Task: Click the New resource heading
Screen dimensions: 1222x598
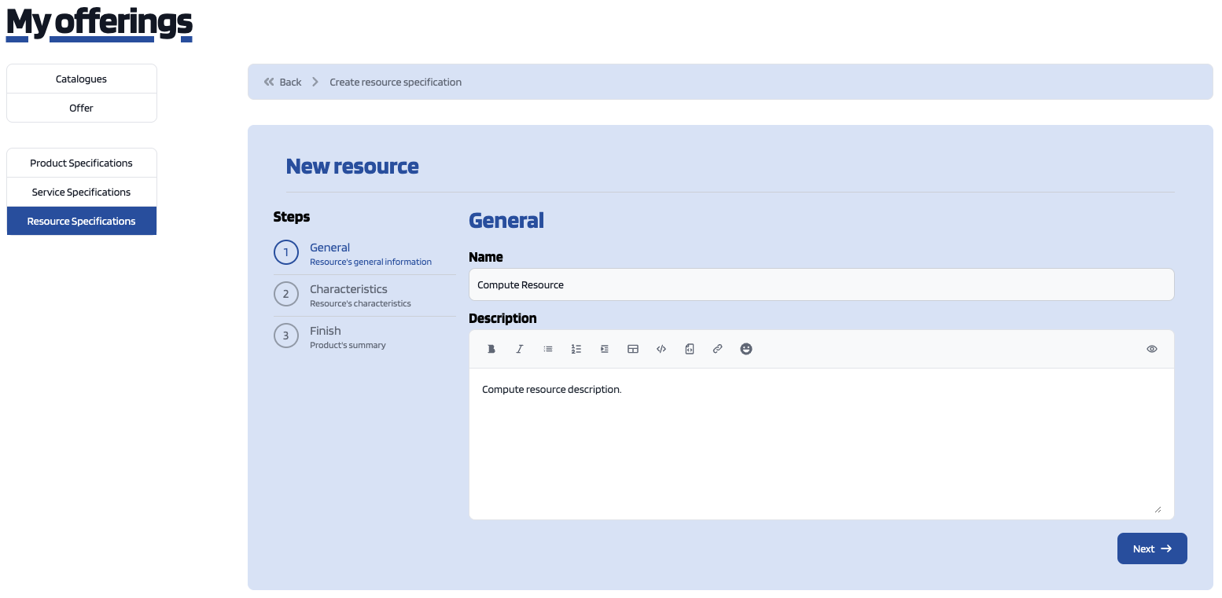Action: click(352, 166)
